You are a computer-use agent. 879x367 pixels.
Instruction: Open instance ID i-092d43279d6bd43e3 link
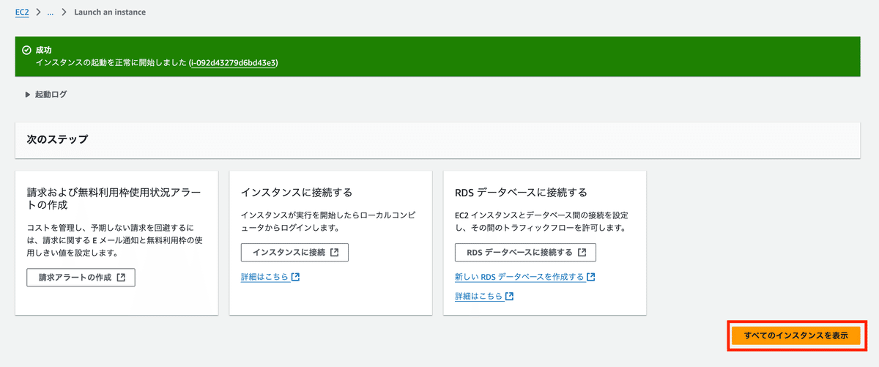point(233,63)
